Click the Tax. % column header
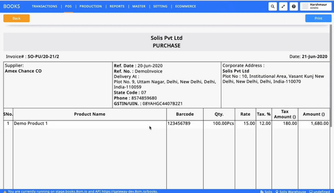 264,114
